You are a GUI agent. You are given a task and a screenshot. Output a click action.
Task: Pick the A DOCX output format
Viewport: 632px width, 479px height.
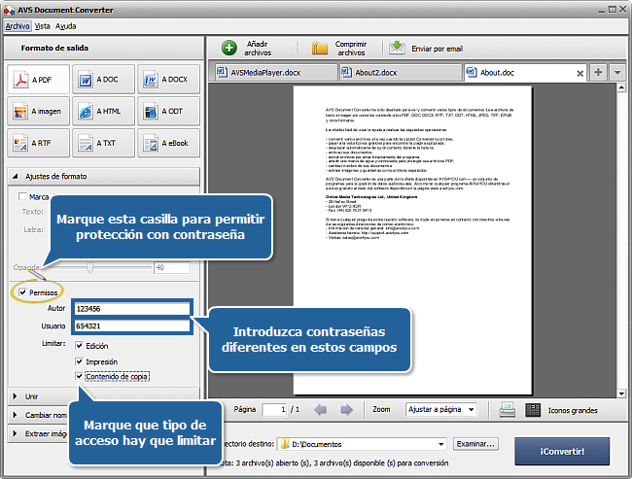point(168,80)
